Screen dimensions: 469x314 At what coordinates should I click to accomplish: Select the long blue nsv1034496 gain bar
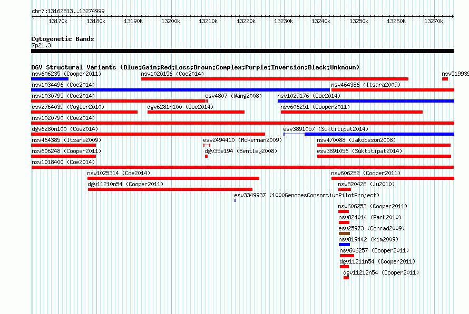(180, 90)
